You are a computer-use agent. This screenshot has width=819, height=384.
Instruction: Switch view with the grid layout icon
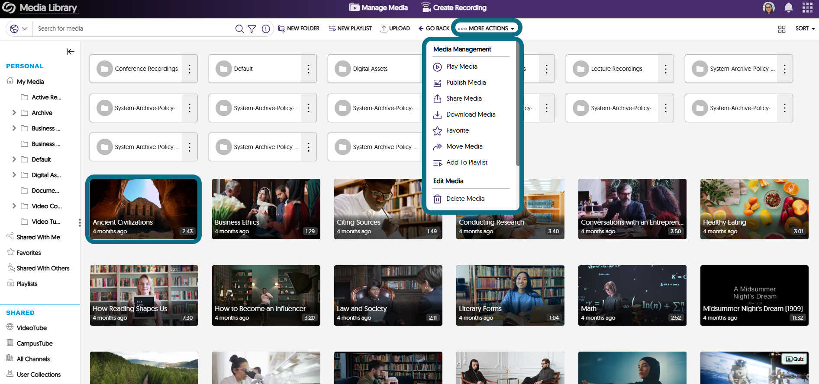click(782, 29)
